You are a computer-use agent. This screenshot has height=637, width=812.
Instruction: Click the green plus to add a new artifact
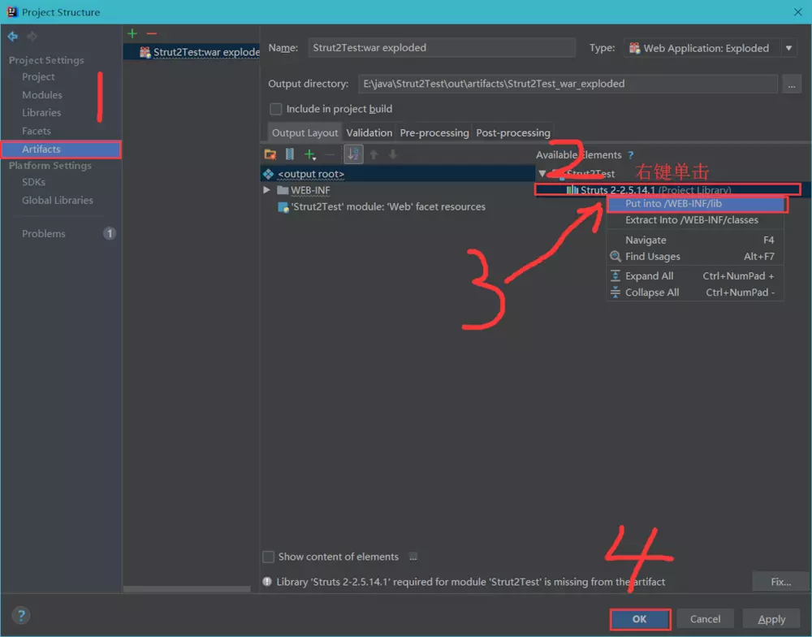[x=132, y=33]
